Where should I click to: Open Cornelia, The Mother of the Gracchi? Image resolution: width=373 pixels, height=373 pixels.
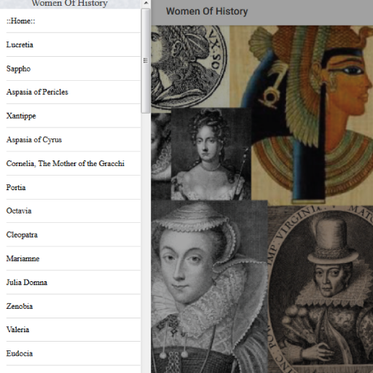click(74, 163)
